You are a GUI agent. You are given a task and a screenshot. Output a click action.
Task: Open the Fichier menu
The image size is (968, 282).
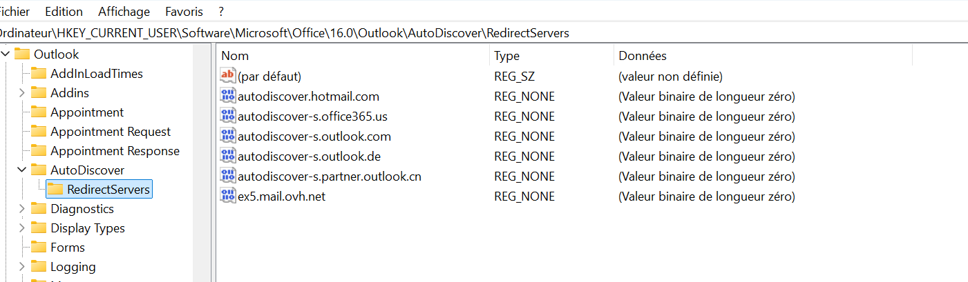15,12
